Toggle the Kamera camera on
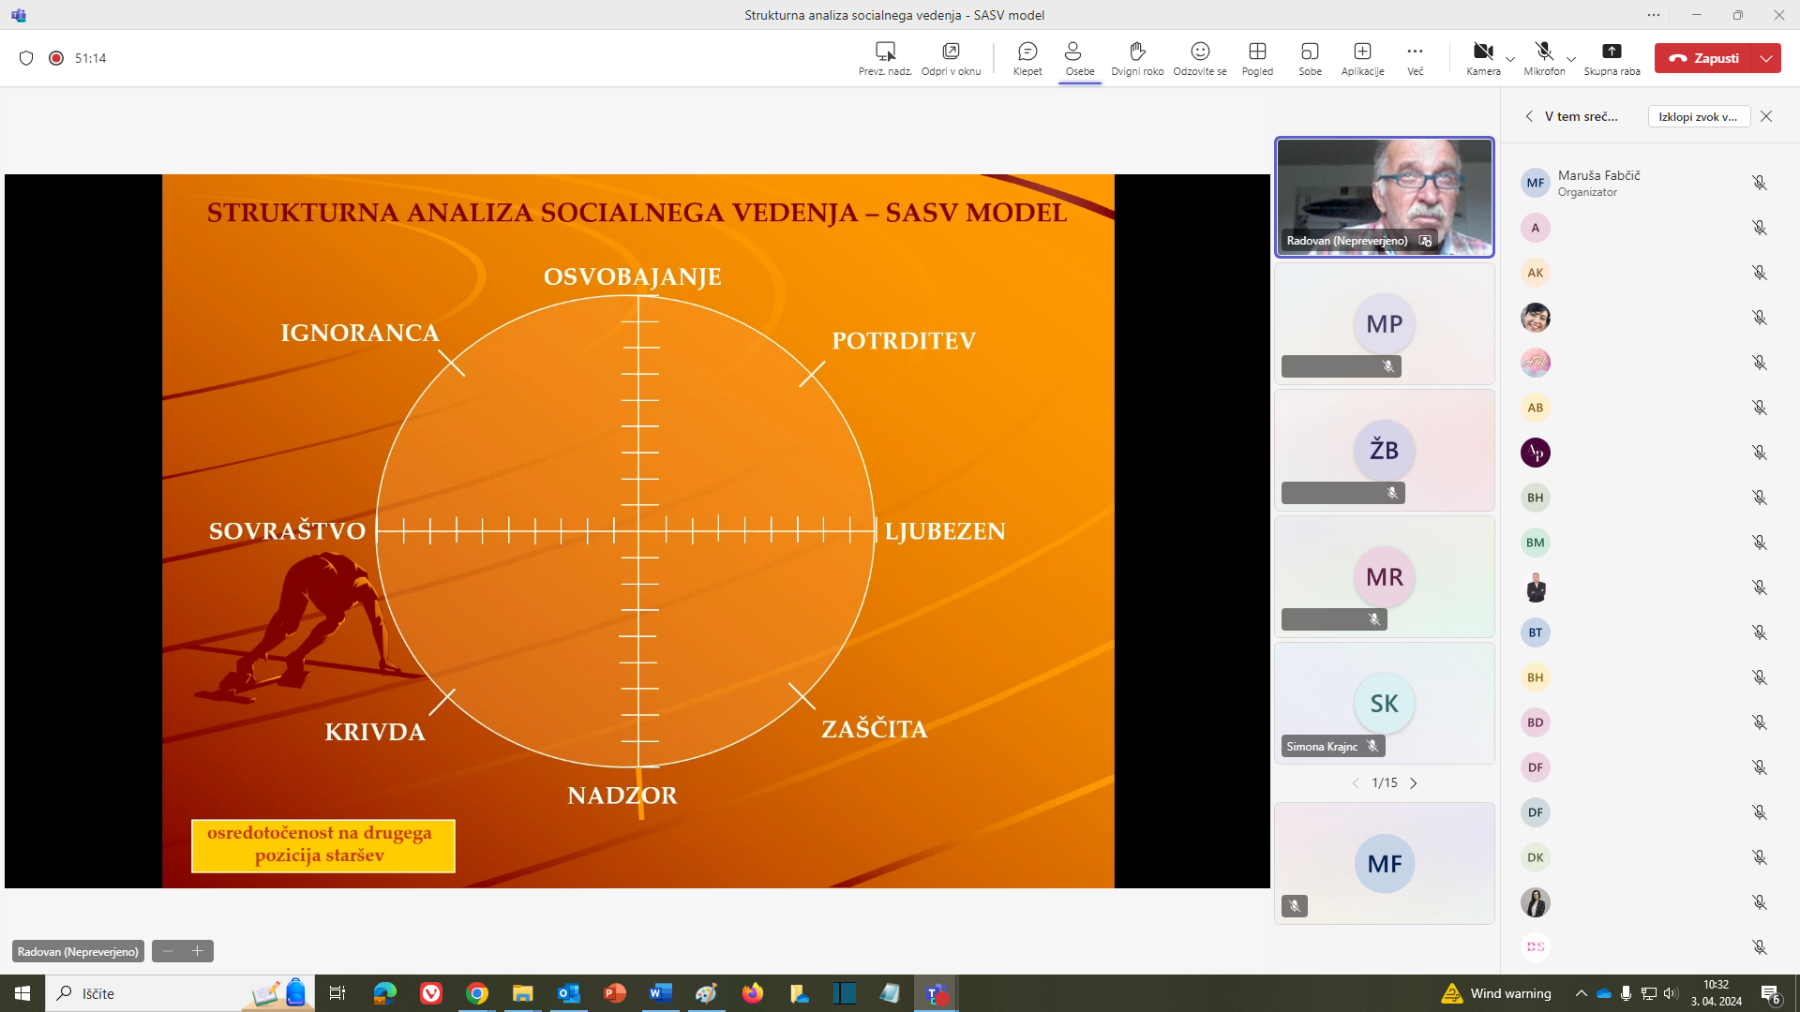Image resolution: width=1800 pixels, height=1012 pixels. pyautogui.click(x=1482, y=58)
